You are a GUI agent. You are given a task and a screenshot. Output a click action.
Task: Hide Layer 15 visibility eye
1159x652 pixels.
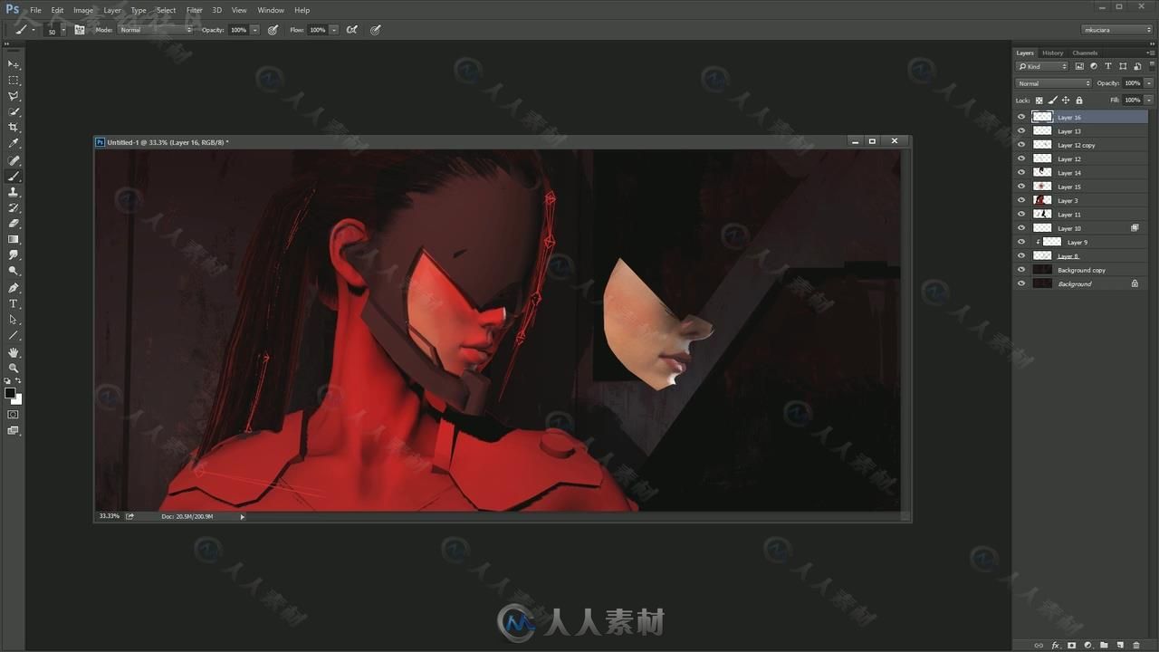coord(1021,187)
